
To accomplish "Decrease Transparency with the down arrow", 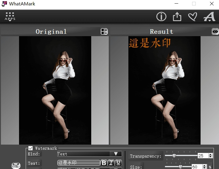I will (210, 157).
